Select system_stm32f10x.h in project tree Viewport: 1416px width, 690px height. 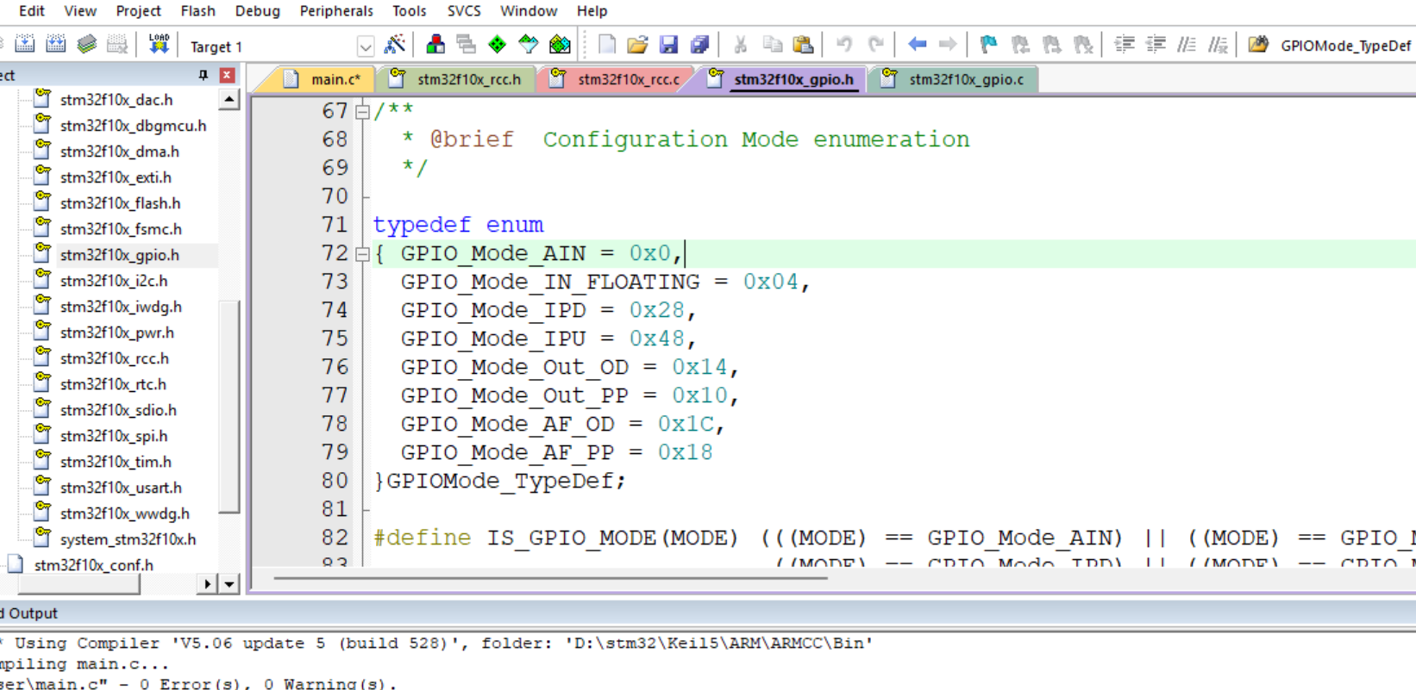[x=128, y=539]
